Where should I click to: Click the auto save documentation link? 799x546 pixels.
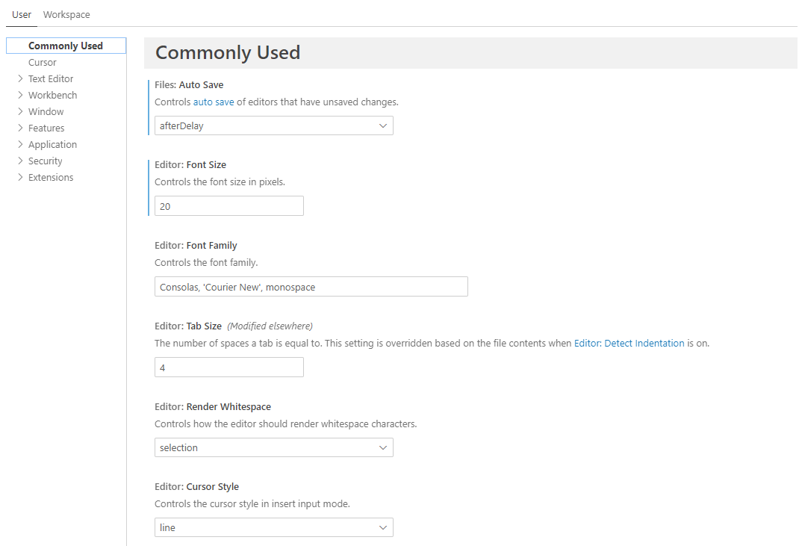coord(214,102)
